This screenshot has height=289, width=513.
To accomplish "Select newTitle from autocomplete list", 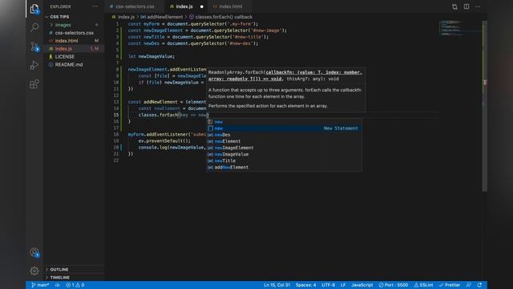I will (x=284, y=161).
